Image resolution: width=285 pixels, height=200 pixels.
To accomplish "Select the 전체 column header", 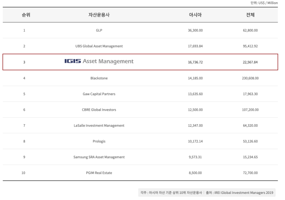I will pyautogui.click(x=250, y=15).
